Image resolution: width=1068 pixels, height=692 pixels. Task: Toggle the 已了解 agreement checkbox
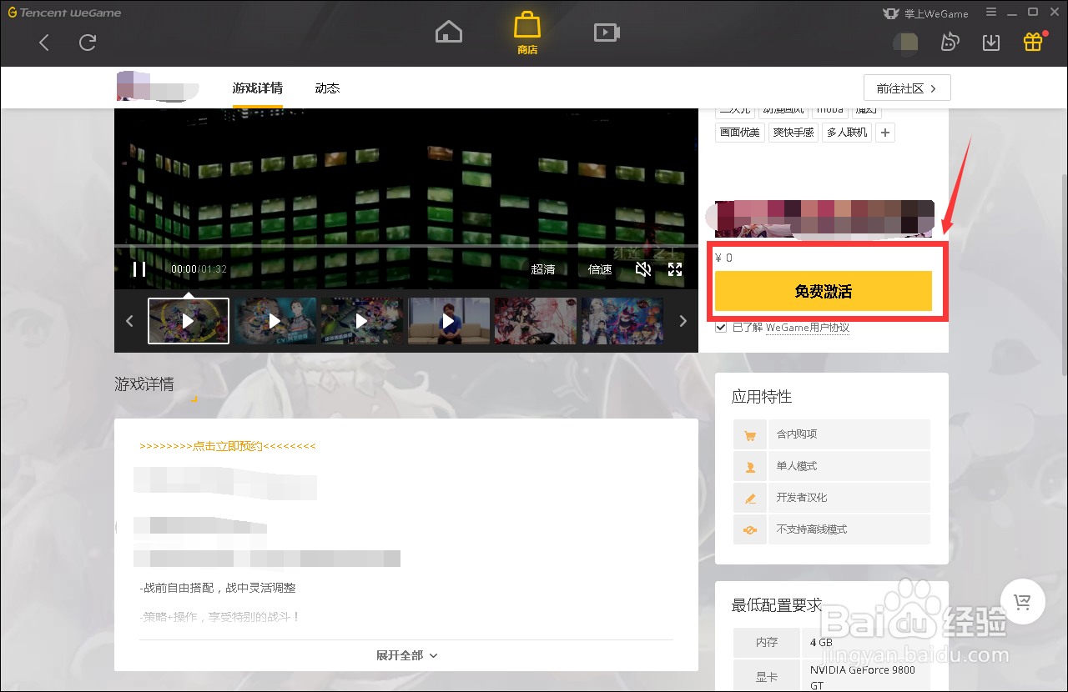click(x=721, y=328)
